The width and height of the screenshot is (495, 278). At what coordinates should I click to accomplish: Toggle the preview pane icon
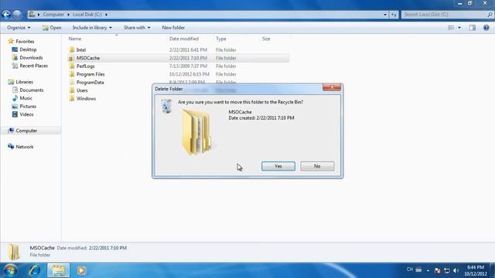[473, 28]
